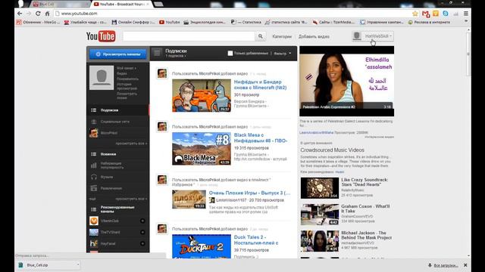Image resolution: width=485 pixels, height=272 pixels.
Task: Click the 'Просмотреть каналы' blue button
Action: [118, 54]
